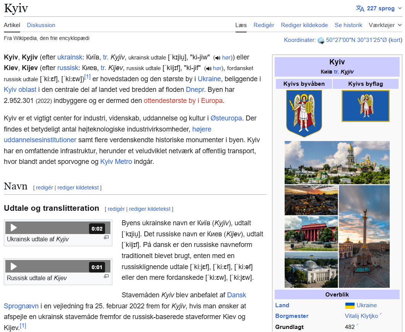The width and height of the screenshot is (405, 332).
Task: Open the Borgmester label link
Action: pos(292,316)
